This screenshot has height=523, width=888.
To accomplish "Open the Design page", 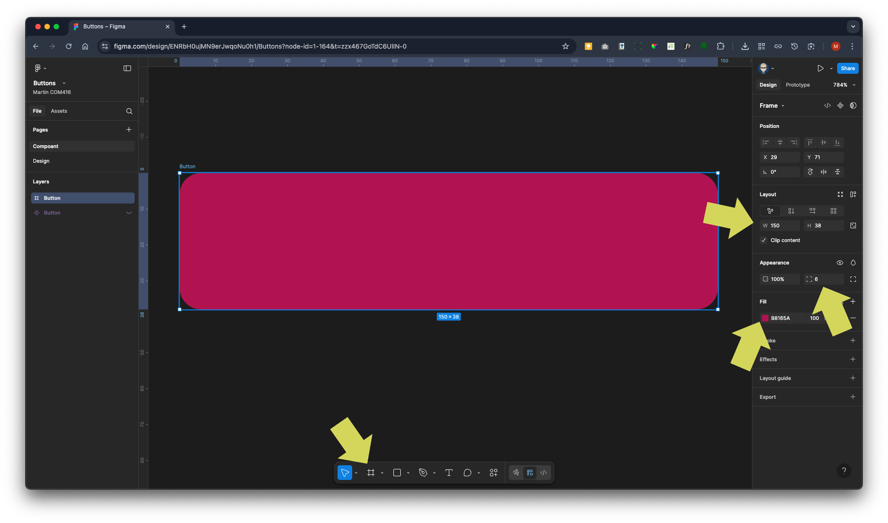I will 41,161.
